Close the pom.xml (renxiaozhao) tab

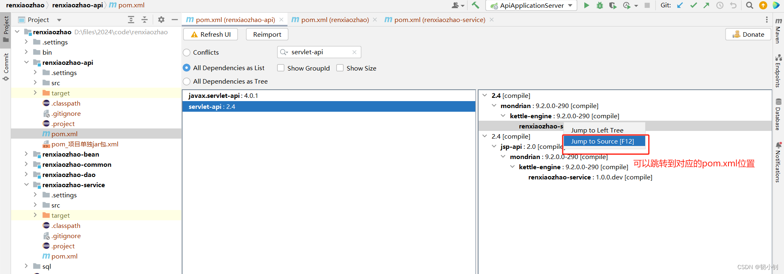375,20
